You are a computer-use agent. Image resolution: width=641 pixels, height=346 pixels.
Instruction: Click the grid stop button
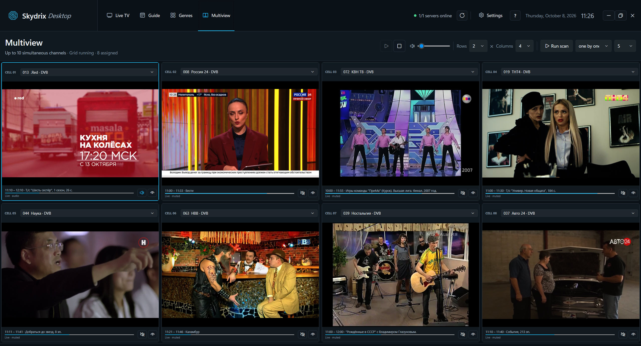[399, 46]
